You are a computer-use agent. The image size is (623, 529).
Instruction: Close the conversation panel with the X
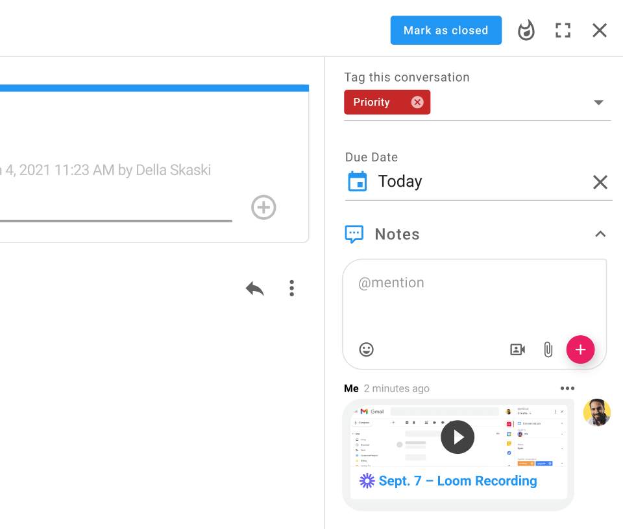click(x=599, y=30)
